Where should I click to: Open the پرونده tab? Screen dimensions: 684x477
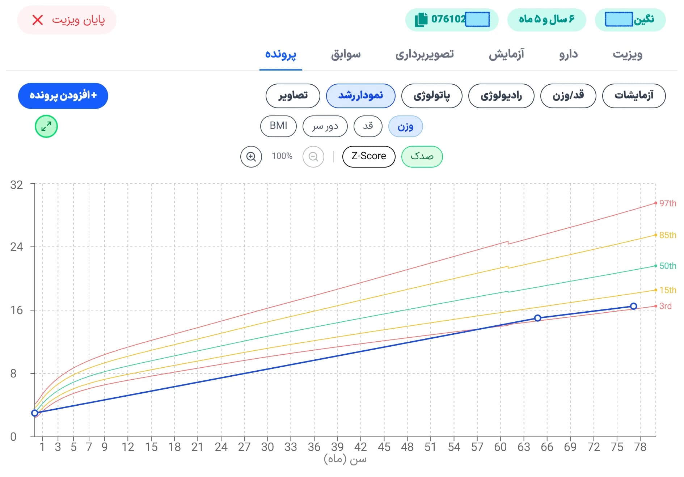(x=281, y=55)
